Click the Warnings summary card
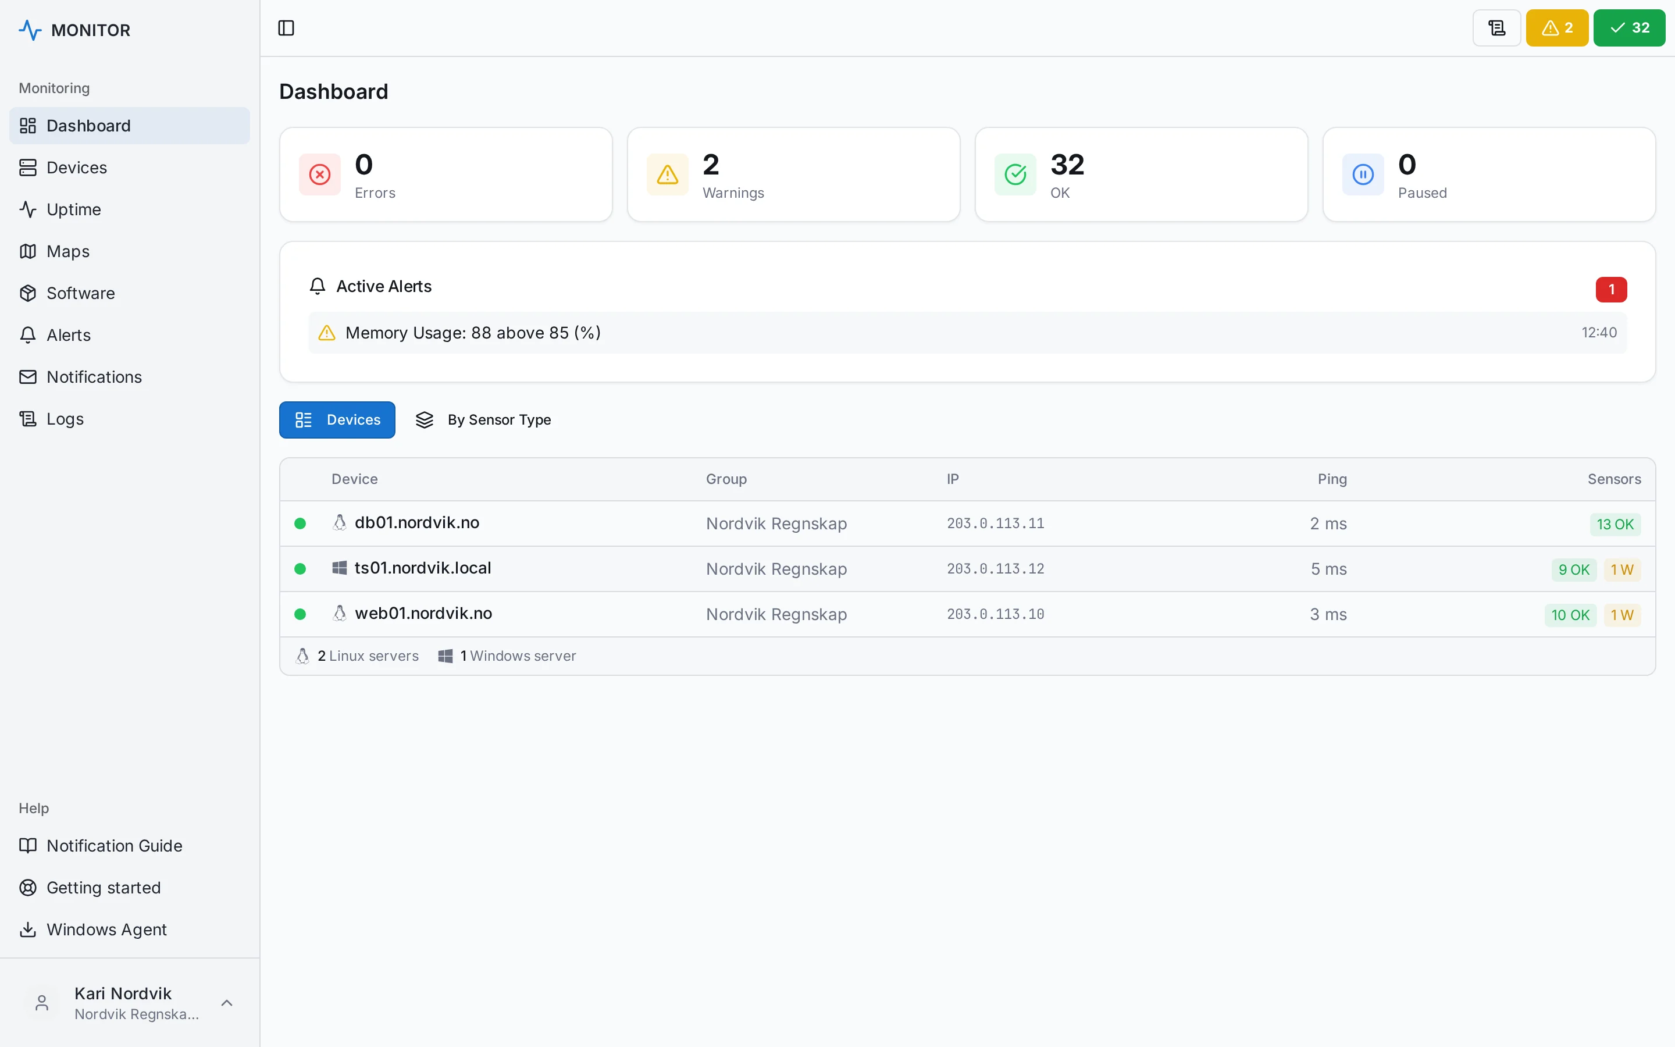The width and height of the screenshot is (1675, 1047). tap(793, 174)
